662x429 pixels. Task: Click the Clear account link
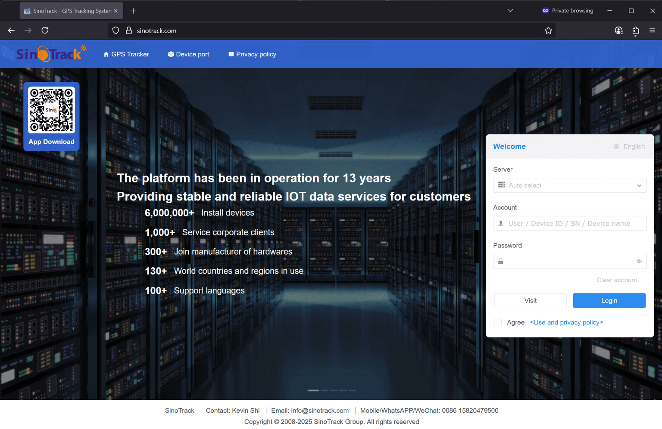click(x=616, y=280)
